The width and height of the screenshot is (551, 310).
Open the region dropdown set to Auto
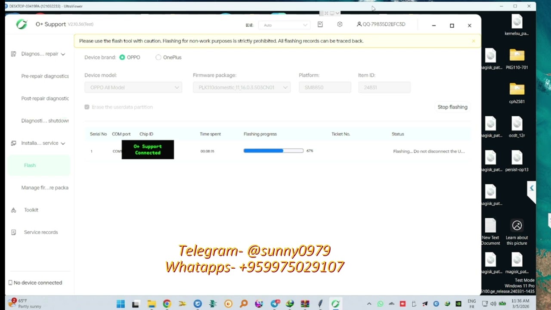[284, 25]
